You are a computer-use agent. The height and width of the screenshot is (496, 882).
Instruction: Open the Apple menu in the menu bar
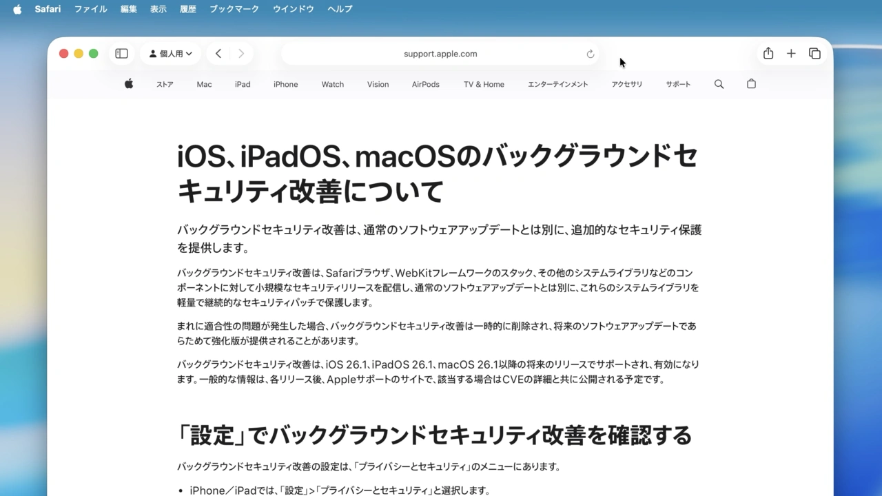pos(17,9)
